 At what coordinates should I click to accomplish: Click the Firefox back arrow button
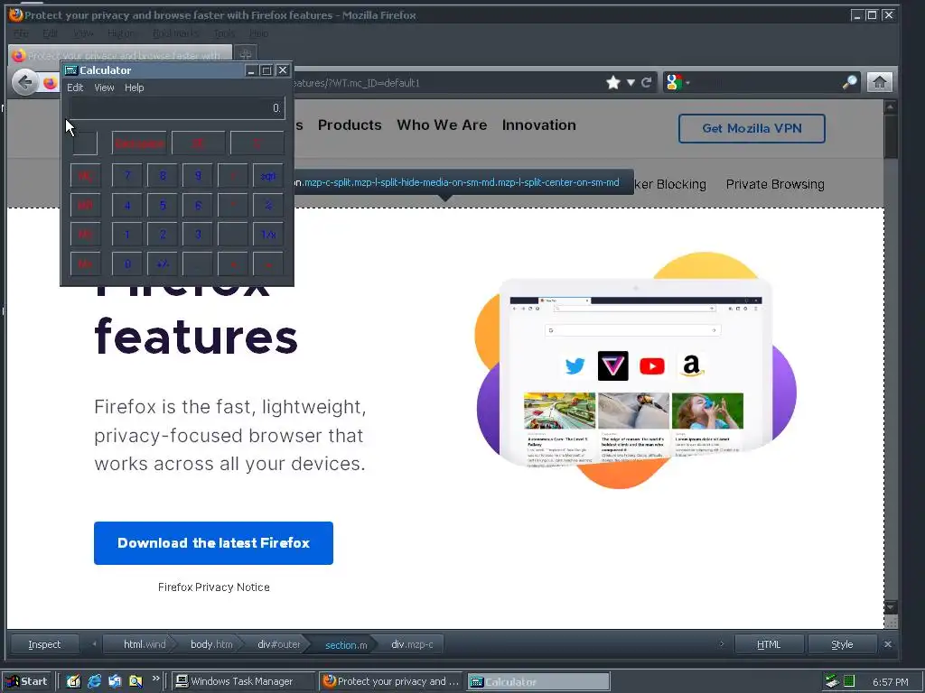(24, 82)
